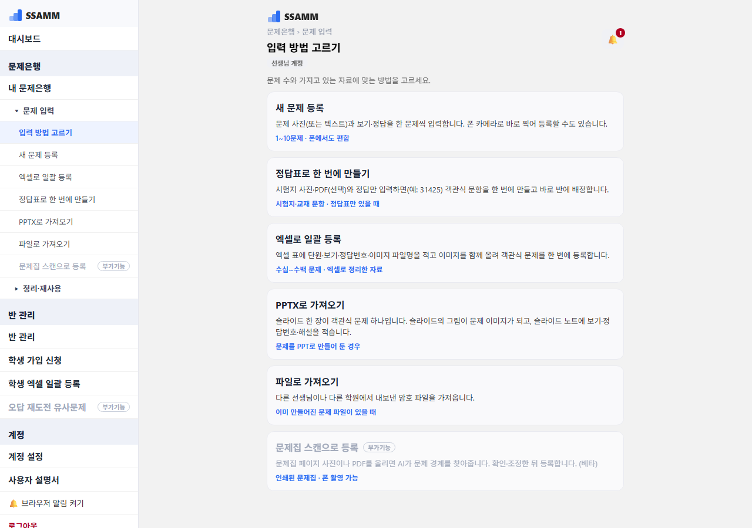Click the text 문제를 PPT로 만들어 둔 경우
The height and width of the screenshot is (528, 752).
(318, 347)
